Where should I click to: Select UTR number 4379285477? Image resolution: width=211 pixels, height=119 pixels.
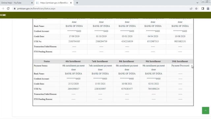[127, 89]
